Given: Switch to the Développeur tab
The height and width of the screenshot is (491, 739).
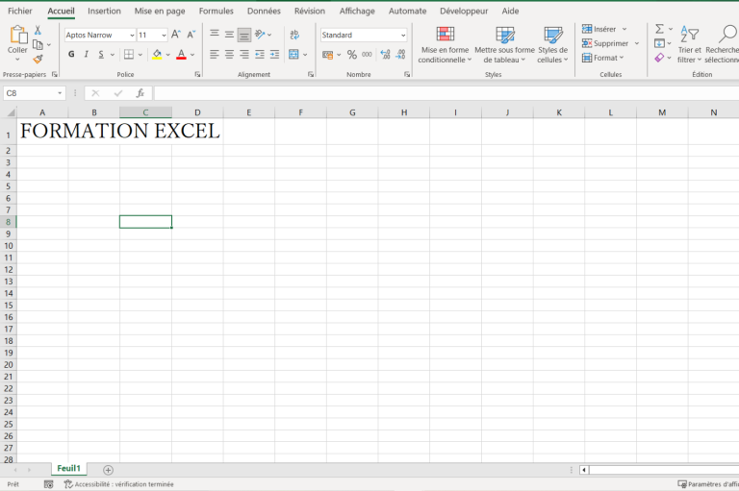Looking at the screenshot, I should 464,11.
